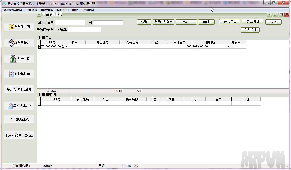Click the 查询 button
The height and width of the screenshot is (170, 291).
coord(144,22)
